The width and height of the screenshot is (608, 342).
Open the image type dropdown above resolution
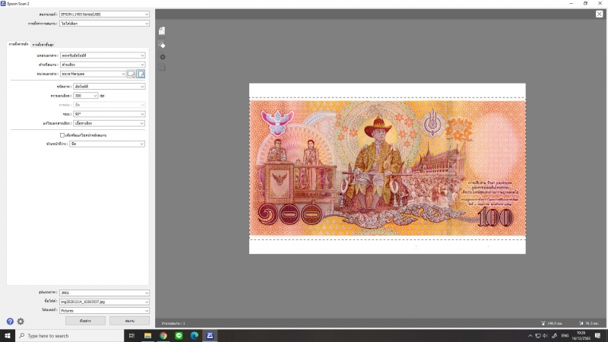point(109,87)
